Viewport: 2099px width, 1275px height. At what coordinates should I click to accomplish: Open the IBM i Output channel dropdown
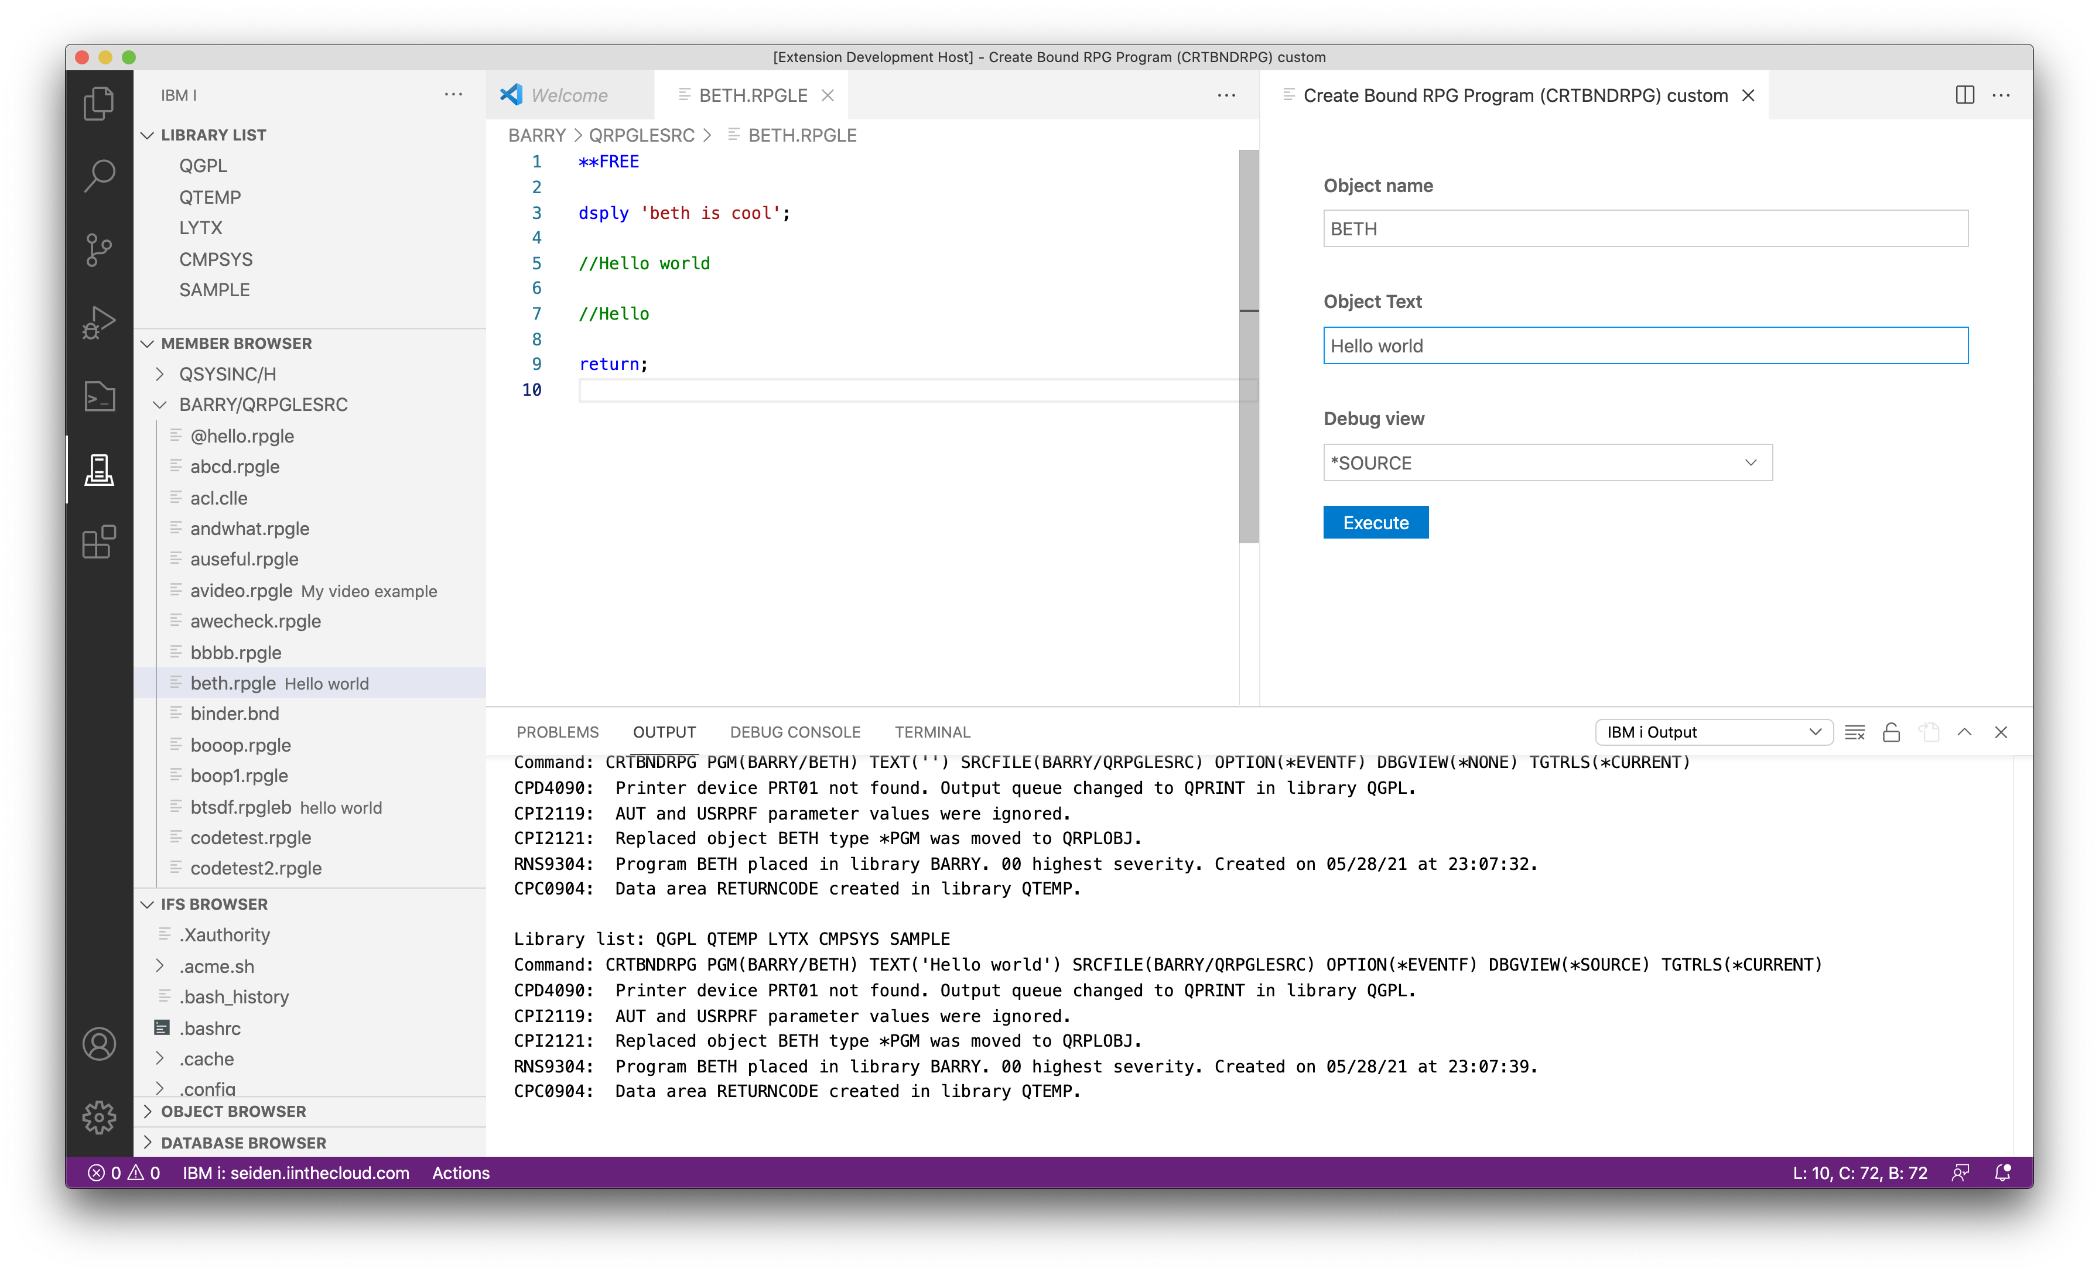(x=1714, y=732)
